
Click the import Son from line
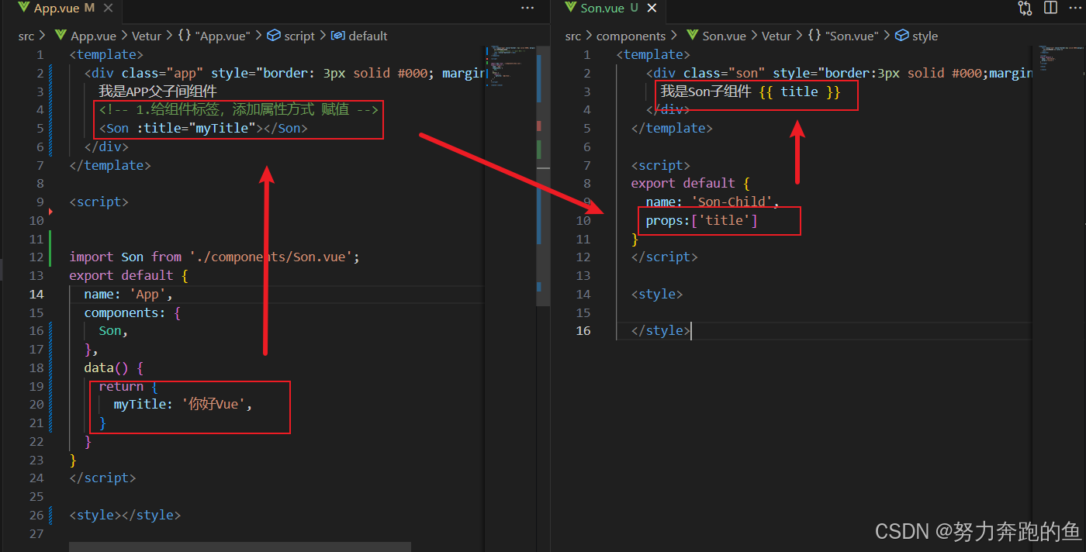pyautogui.click(x=214, y=257)
